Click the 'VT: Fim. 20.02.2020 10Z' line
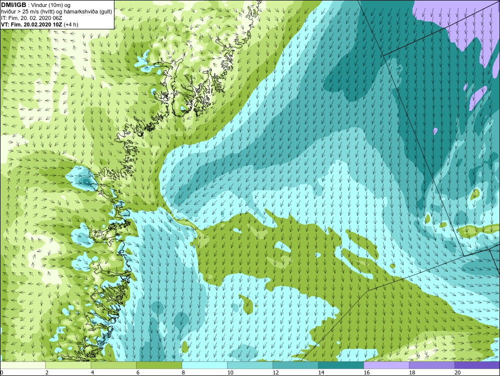500x376 pixels. pyautogui.click(x=32, y=24)
